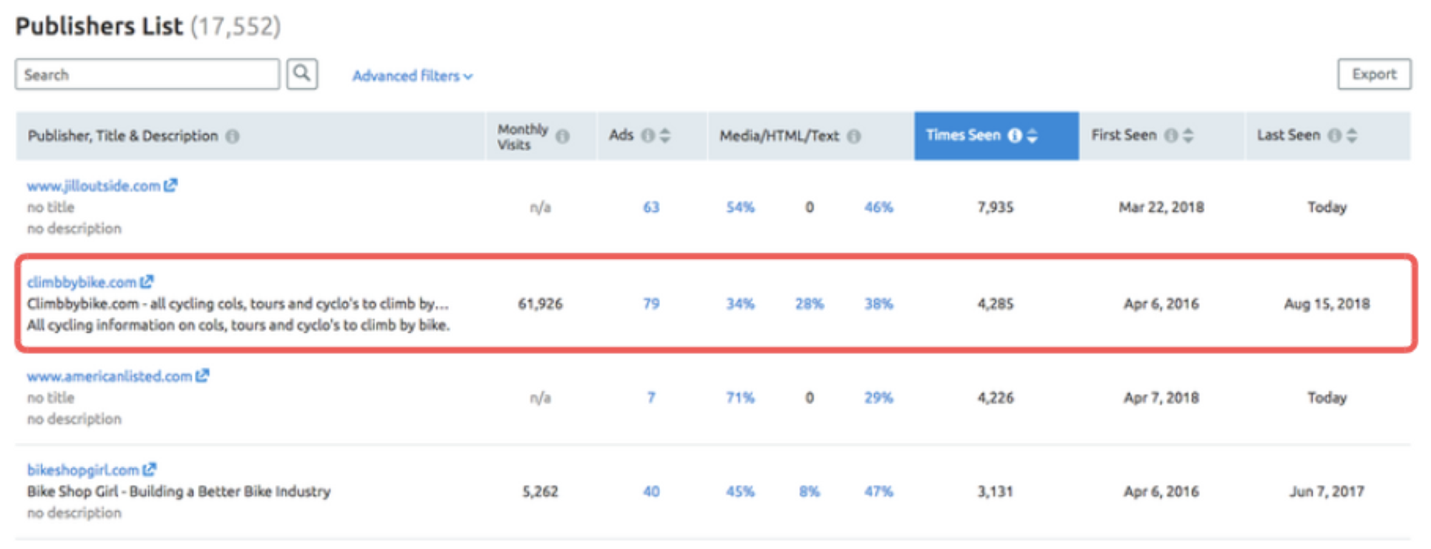Viewport: 1431px width, 549px height.
Task: Open external link icon for bikeshopgirl.com
Action: click(x=149, y=470)
